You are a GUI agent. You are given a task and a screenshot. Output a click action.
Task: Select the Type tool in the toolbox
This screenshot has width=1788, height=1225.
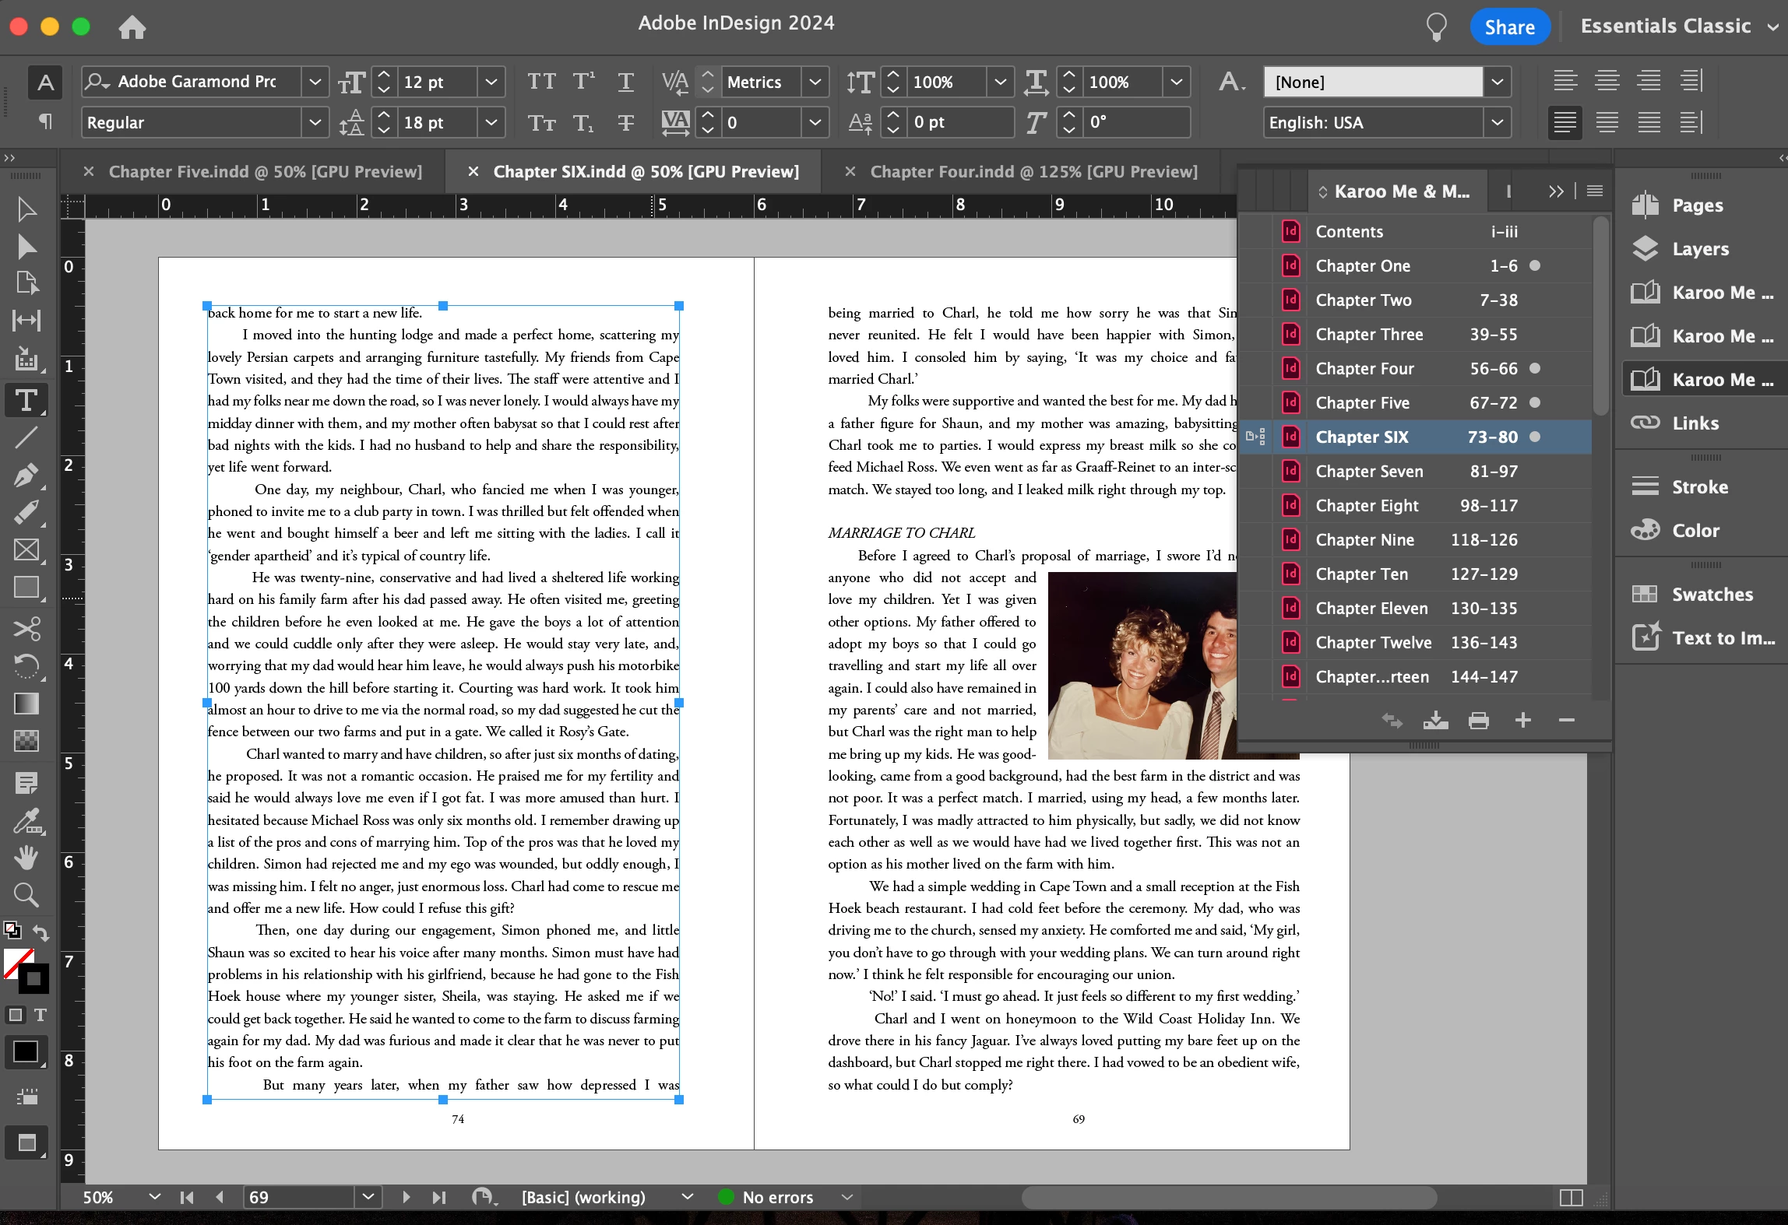pos(26,401)
